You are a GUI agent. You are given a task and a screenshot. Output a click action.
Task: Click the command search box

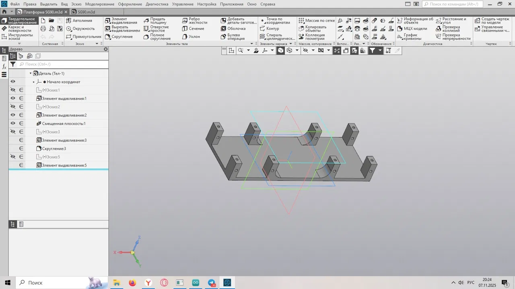(x=452, y=4)
